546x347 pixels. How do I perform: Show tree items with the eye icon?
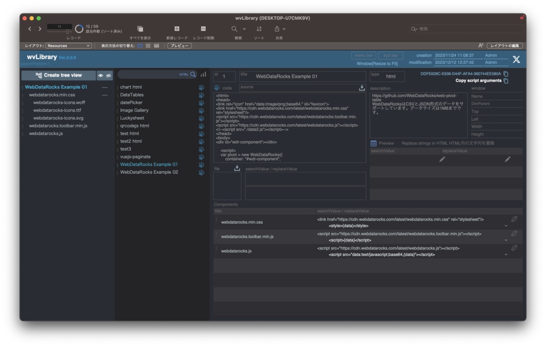click(x=101, y=76)
